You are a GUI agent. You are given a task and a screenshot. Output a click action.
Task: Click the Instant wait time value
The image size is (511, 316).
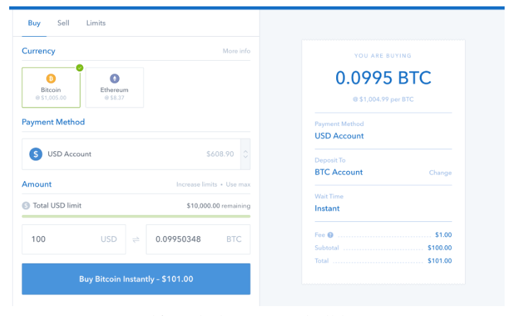click(327, 209)
